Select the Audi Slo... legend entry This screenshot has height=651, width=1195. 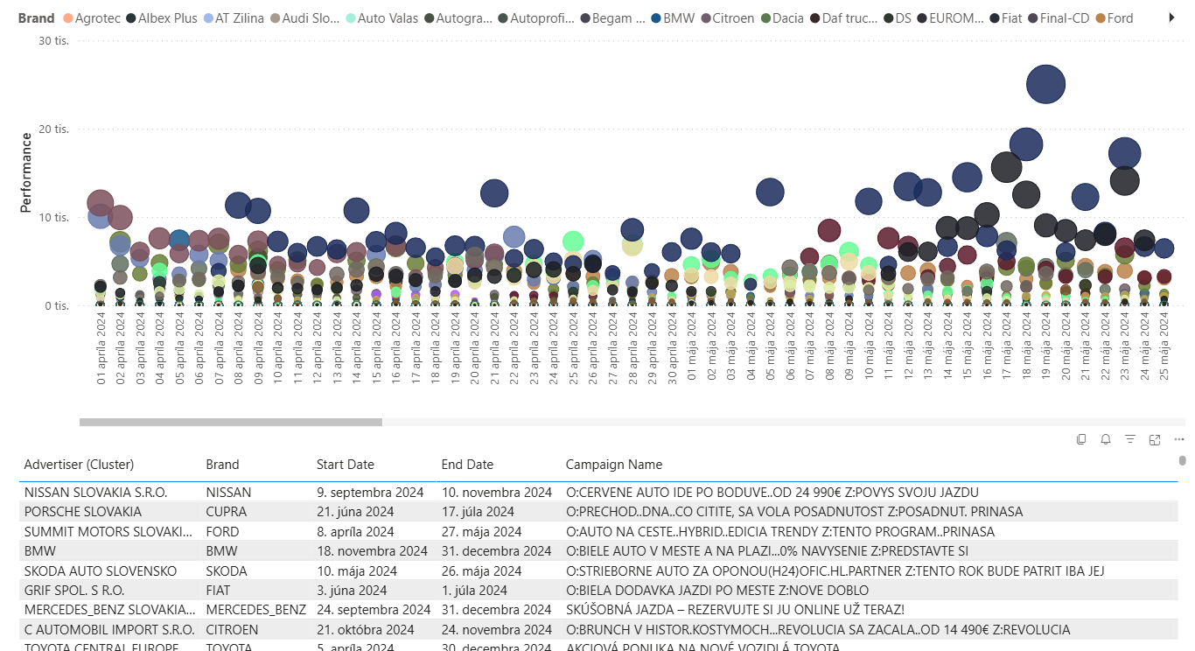click(305, 18)
